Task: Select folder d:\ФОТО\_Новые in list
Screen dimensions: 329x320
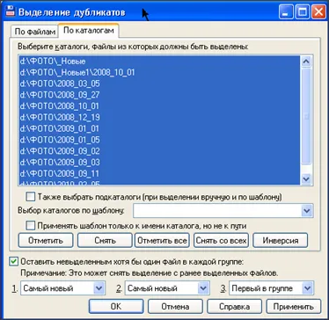Action: pos(160,62)
